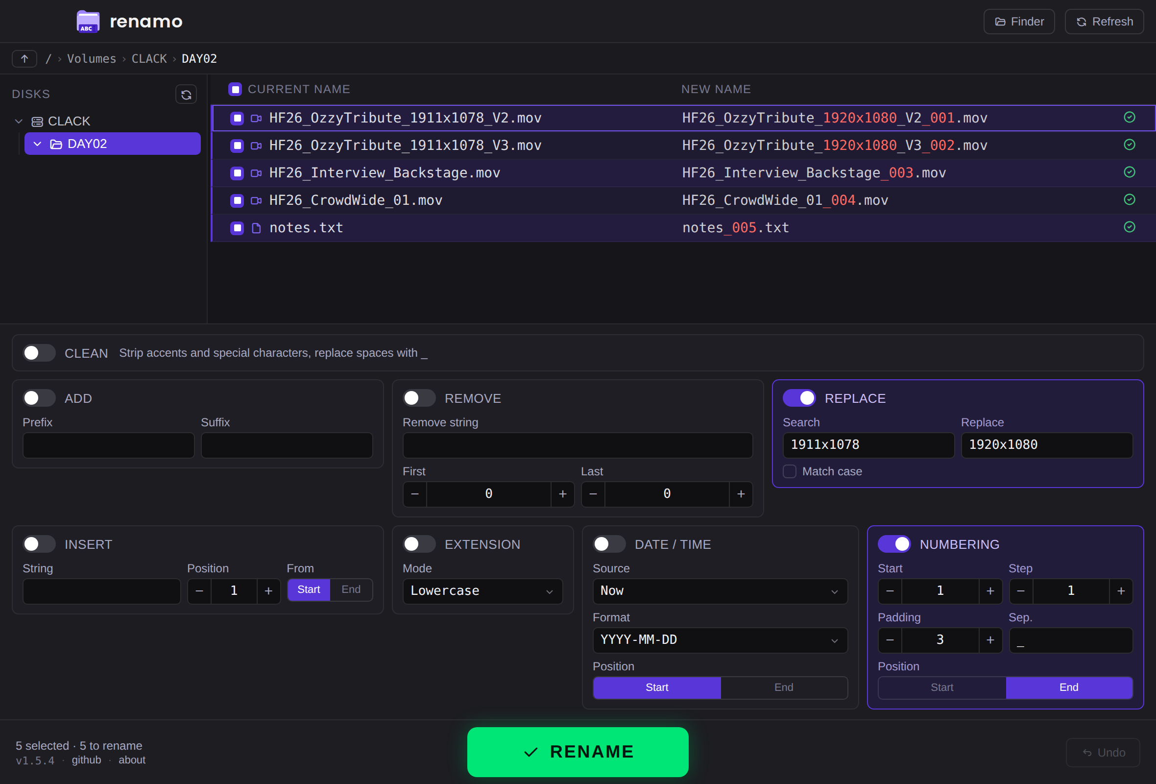The height and width of the screenshot is (784, 1156).
Task: Collapse the DAY02 folder chevron
Action: 37,144
